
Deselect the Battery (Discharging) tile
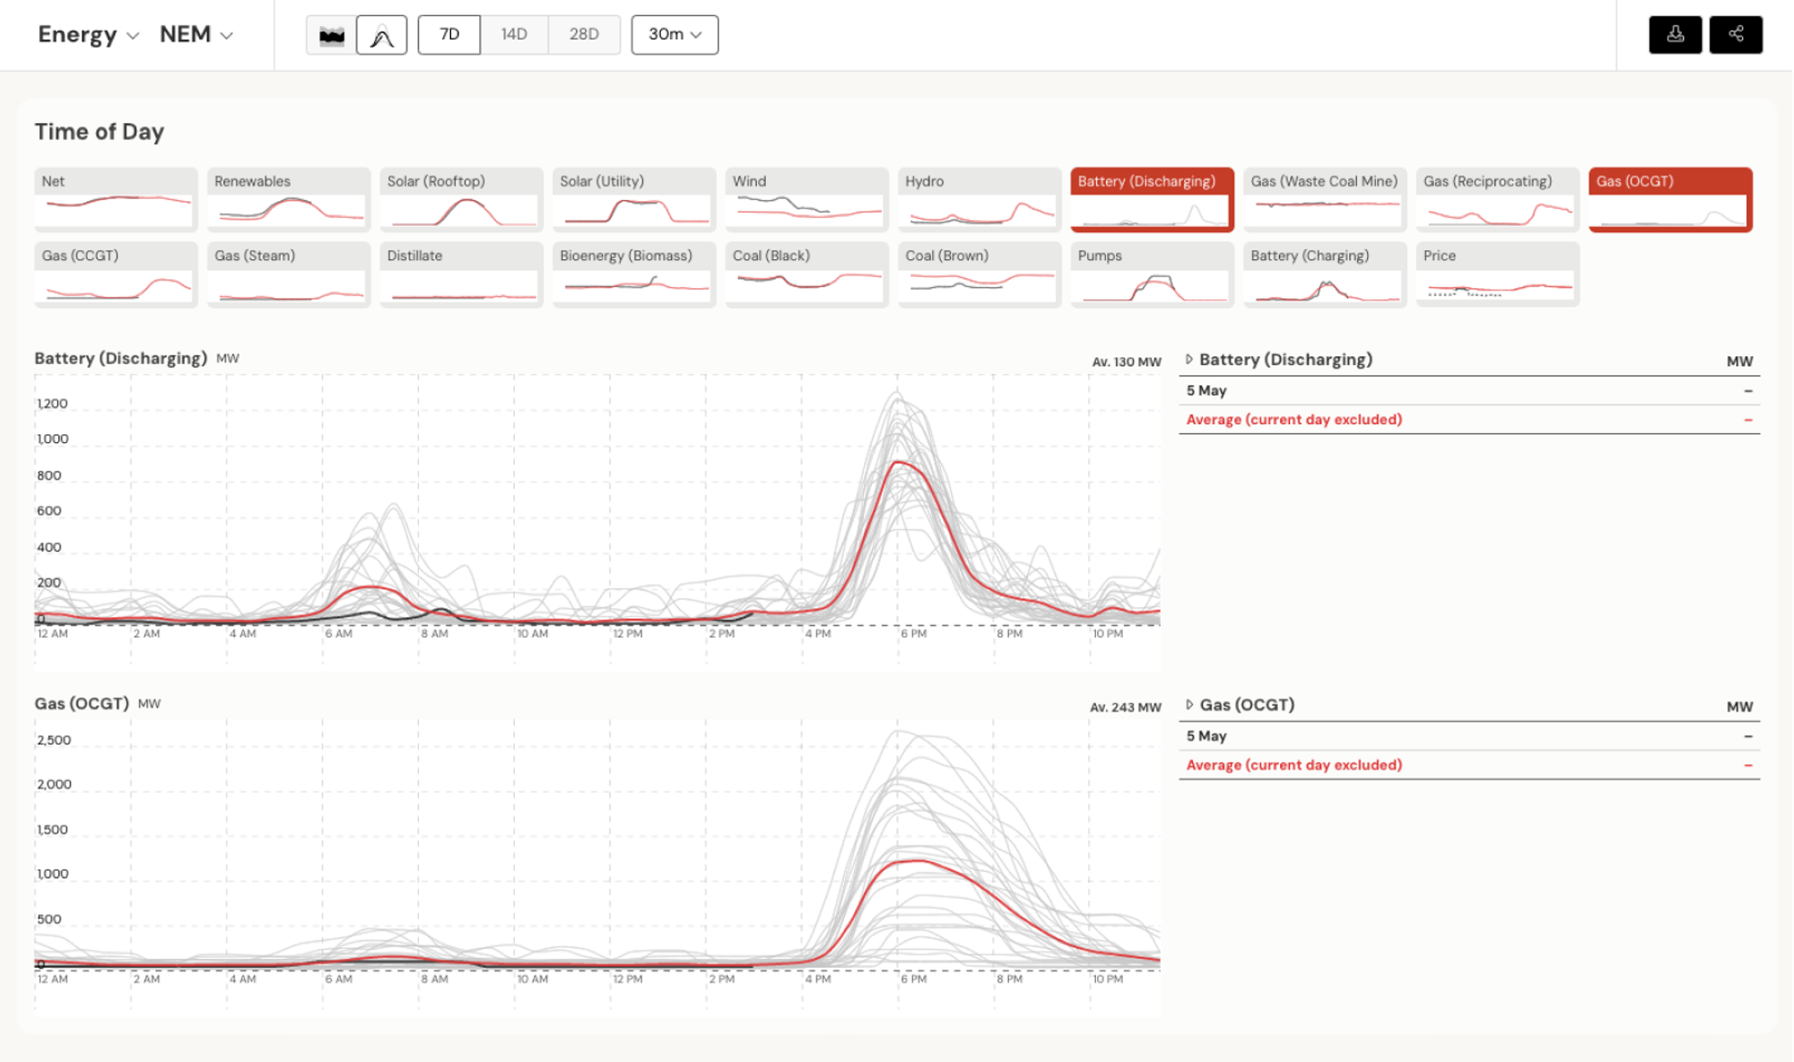1152,199
